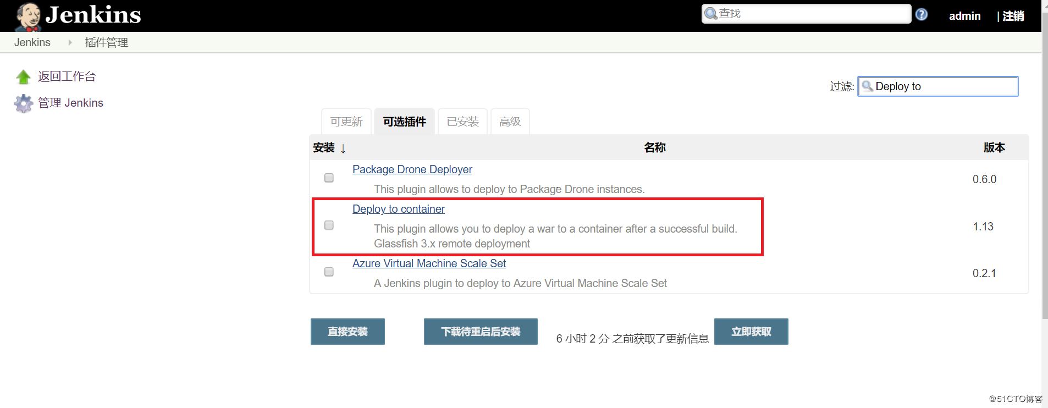Click the Jenkins breadcrumb link
The width and height of the screenshot is (1048, 408).
coord(32,42)
